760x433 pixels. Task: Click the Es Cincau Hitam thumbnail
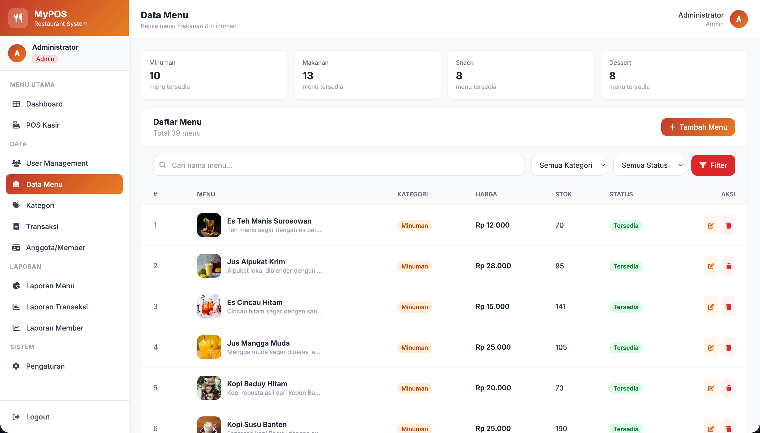pyautogui.click(x=209, y=306)
